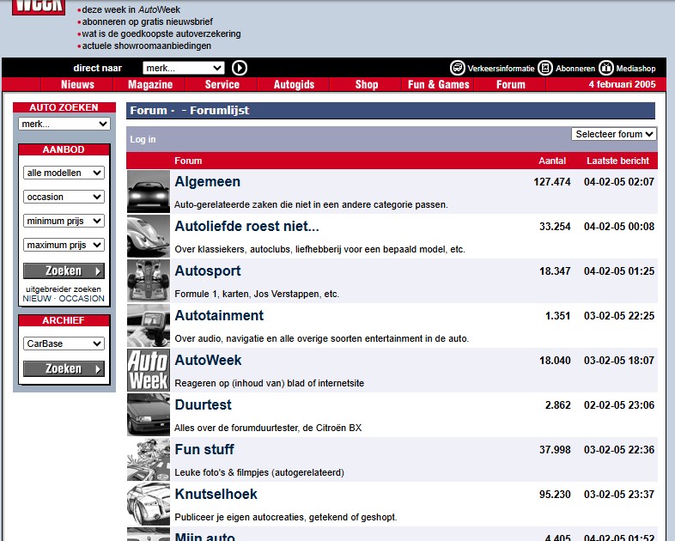The image size is (675, 541).
Task: Open the AutoWeek forum title link
Action: coord(208,360)
